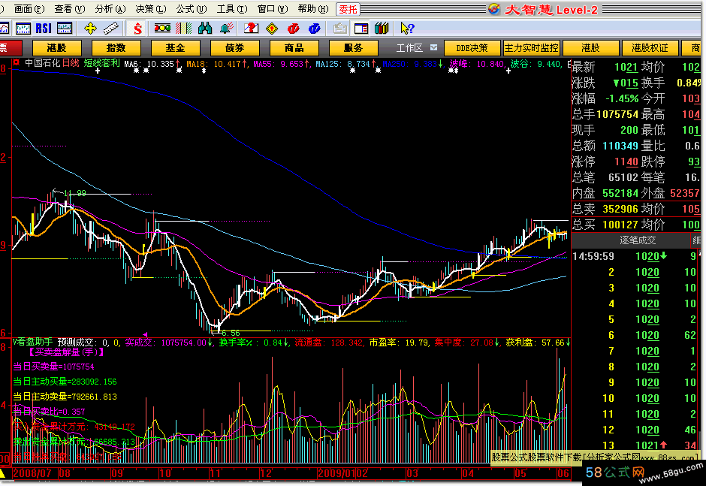706x486 pixels.
Task: Activate the cursor question-mark help tool
Action: click(407, 29)
